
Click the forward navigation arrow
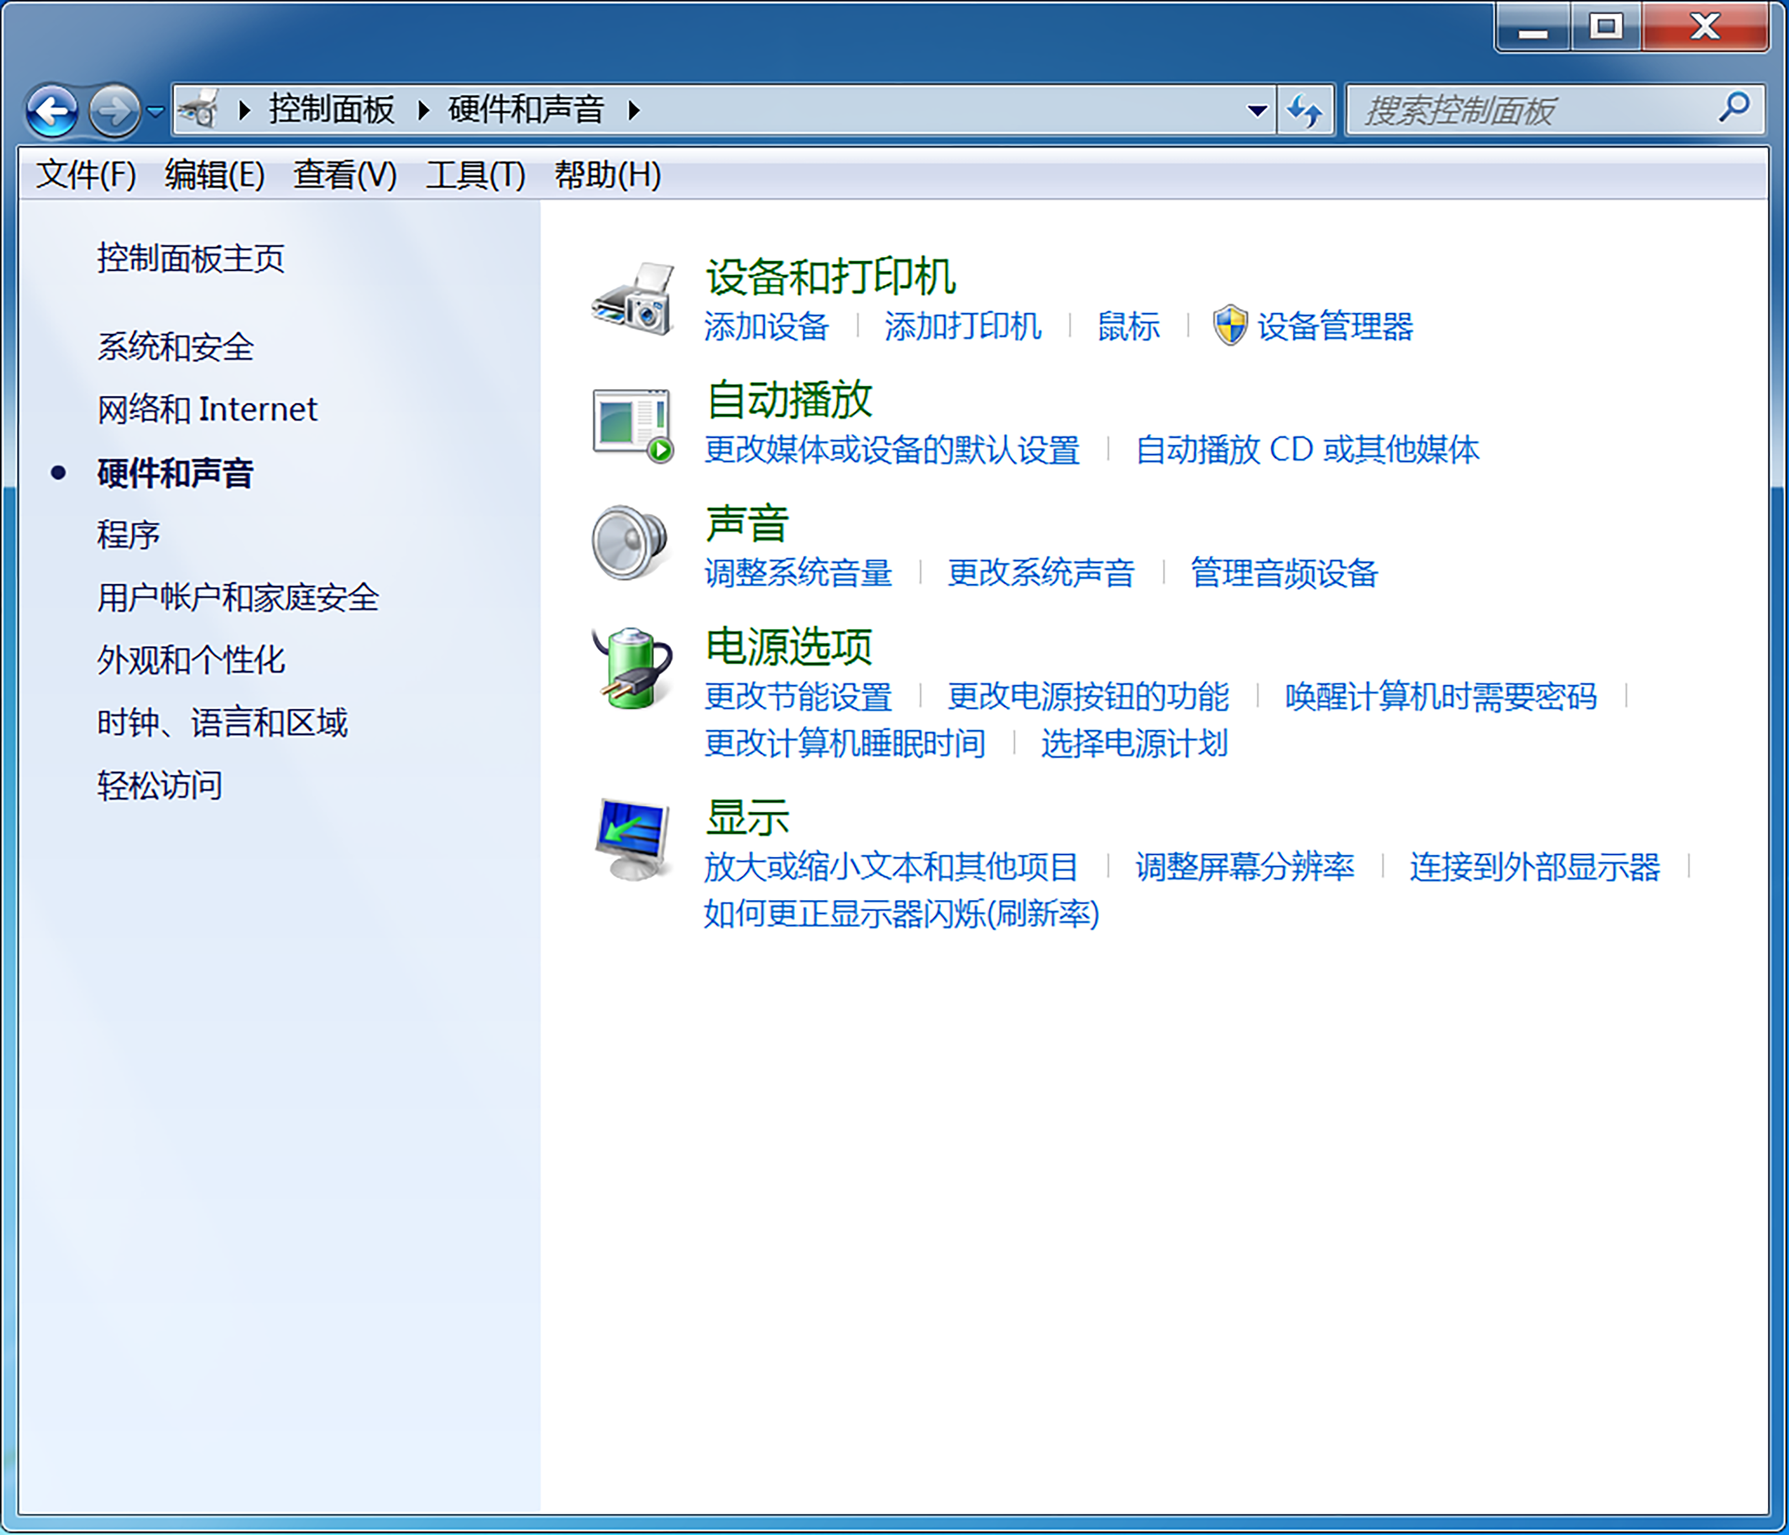click(114, 111)
